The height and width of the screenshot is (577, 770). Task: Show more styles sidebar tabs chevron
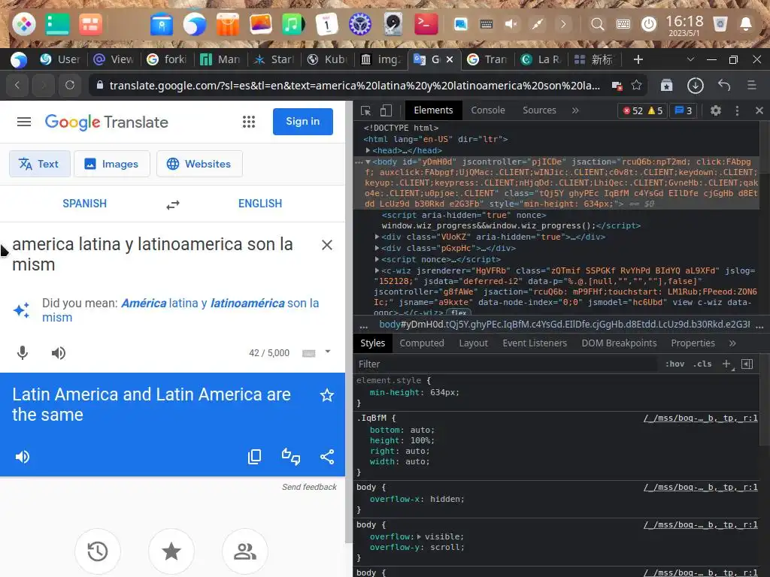(x=732, y=343)
